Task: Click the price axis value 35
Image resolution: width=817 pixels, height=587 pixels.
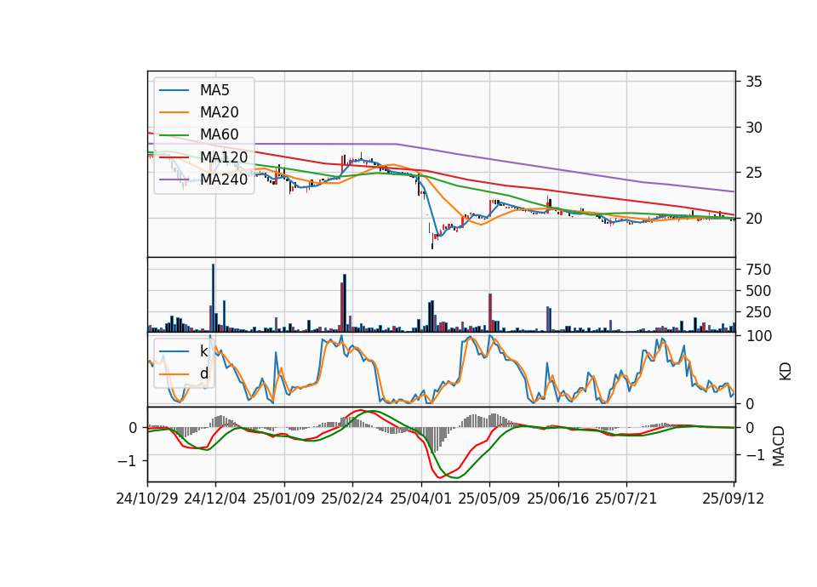Action: (754, 82)
